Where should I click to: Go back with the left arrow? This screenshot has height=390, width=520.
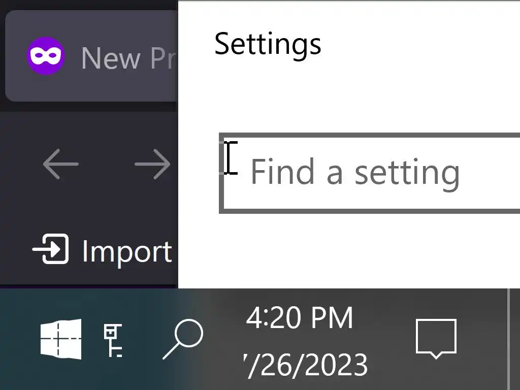pos(60,164)
